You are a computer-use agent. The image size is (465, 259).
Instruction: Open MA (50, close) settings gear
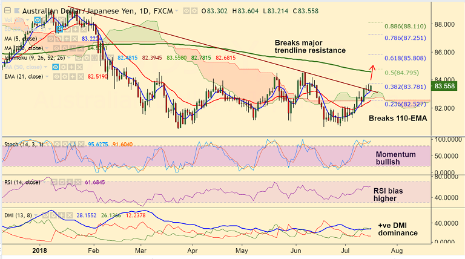[64, 67]
